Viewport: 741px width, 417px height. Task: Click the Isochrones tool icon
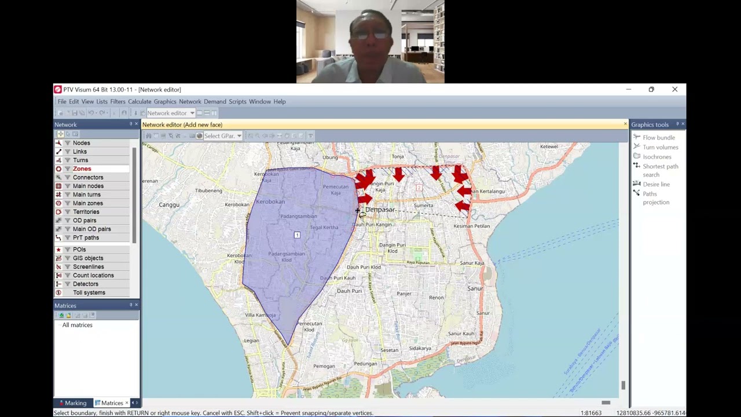637,156
